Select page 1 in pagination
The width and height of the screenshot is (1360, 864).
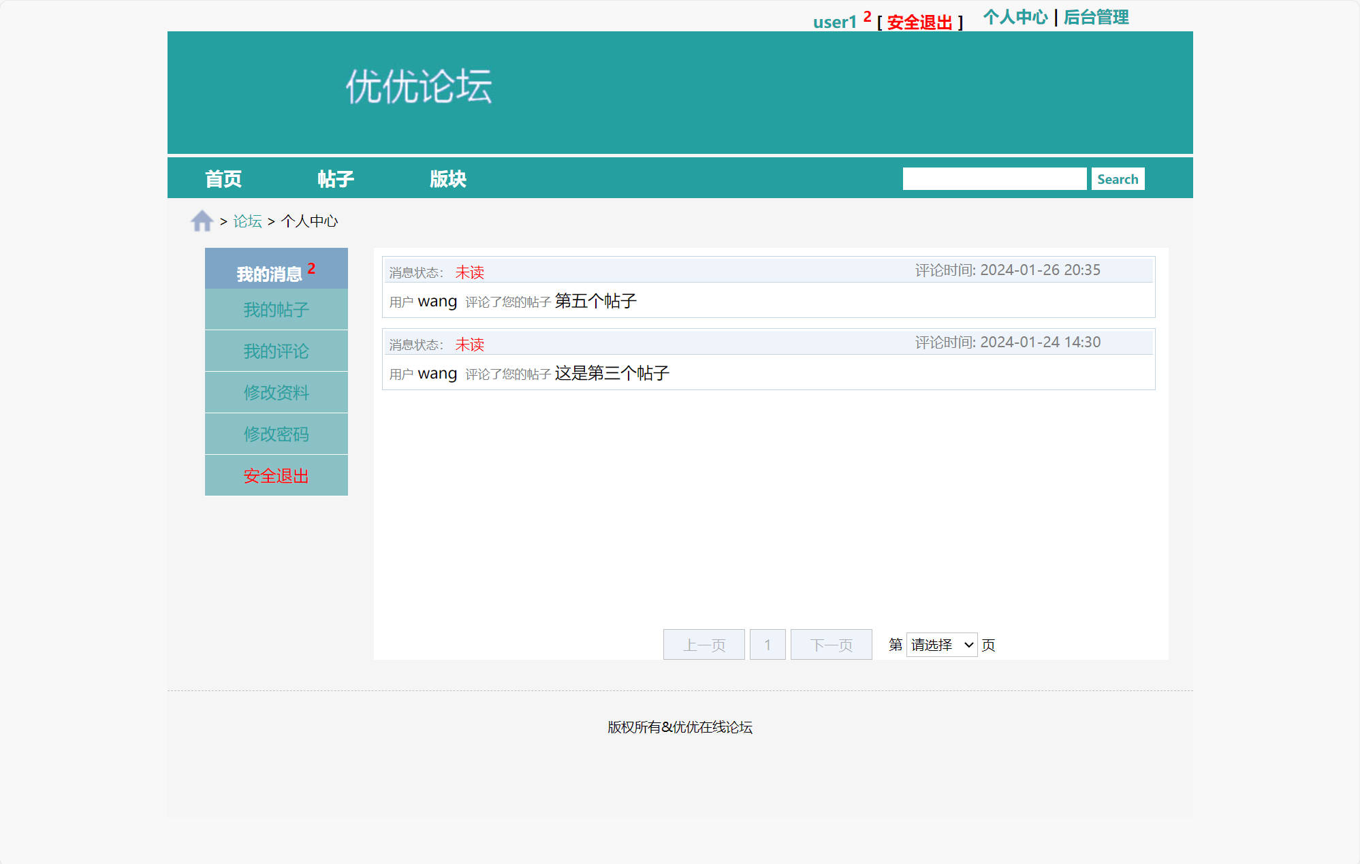point(768,644)
